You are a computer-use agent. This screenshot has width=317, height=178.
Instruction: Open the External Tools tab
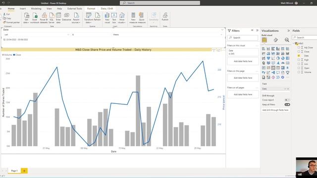pos(75,9)
